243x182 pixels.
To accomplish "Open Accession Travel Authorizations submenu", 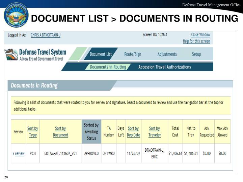I will tap(164, 67).
